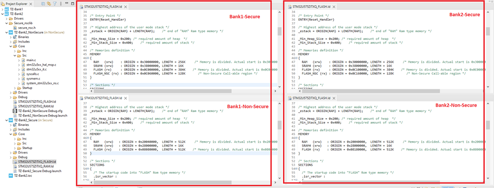This screenshot has width=494, height=188.
Task: Select the NonSecure STM32U575ZITXQ_FLASH.ld file
Action: (37, 102)
